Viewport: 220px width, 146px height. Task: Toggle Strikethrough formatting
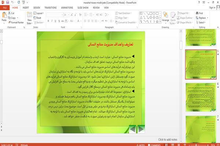point(63,21)
